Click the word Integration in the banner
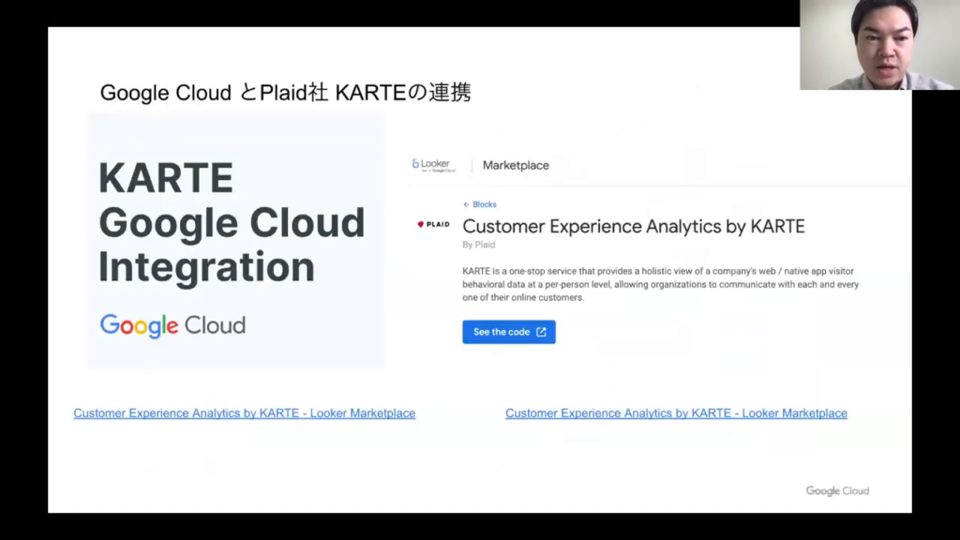The width and height of the screenshot is (960, 540). (x=206, y=267)
